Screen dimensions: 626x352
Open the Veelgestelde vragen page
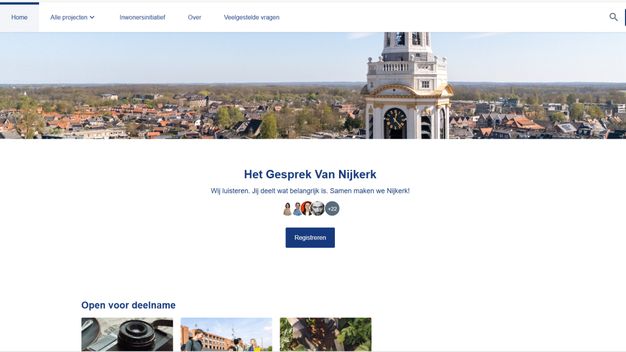tap(251, 17)
